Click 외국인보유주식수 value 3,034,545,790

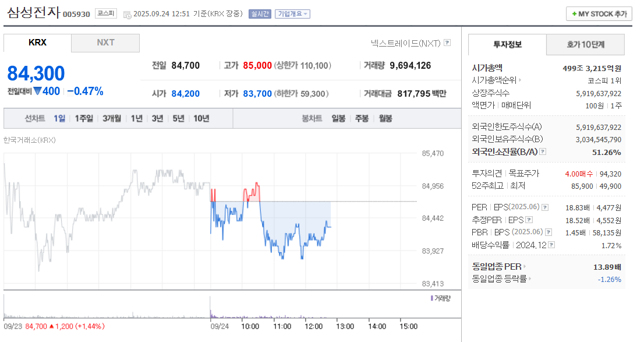[599, 139]
